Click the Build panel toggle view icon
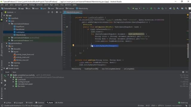Image resolution: width=191 pixels, height=107 pixels. (x=5, y=81)
